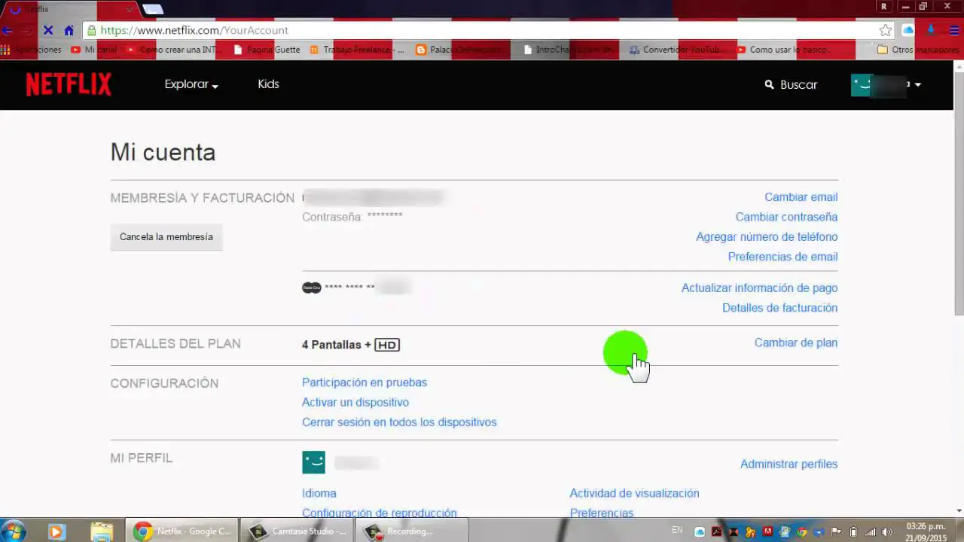Open File Explorer taskbar icon
Screen dimensions: 964x542
pos(102,531)
